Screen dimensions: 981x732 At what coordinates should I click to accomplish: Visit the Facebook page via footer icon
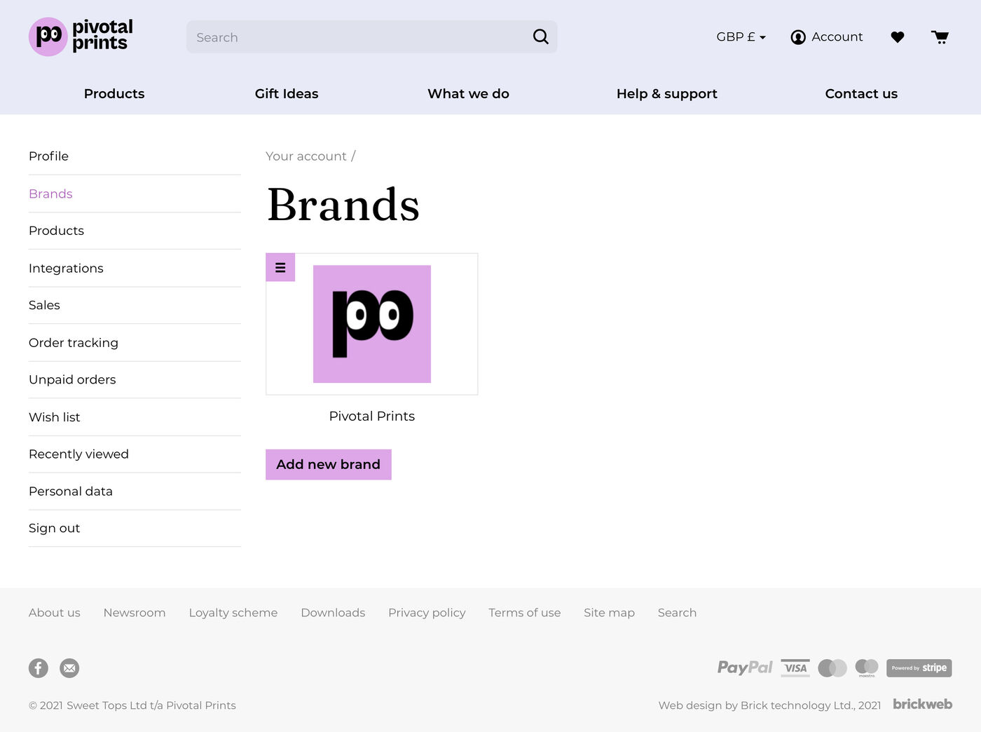click(x=39, y=668)
